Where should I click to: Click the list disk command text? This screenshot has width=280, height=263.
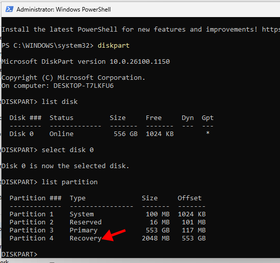click(x=60, y=101)
